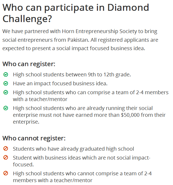Click the green check icon beside 9th to 12th grade
Screen dimensions: 173x185
tap(6, 75)
